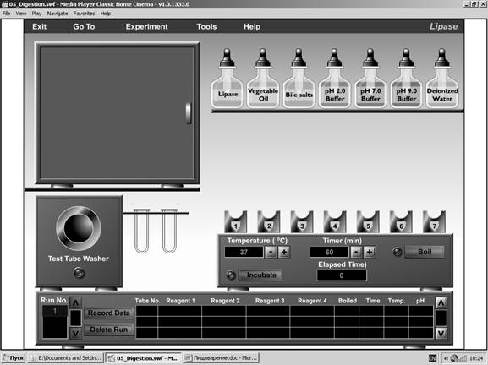Open the Windows Start button
Viewport: 488px width, 365px height.
pos(14,358)
